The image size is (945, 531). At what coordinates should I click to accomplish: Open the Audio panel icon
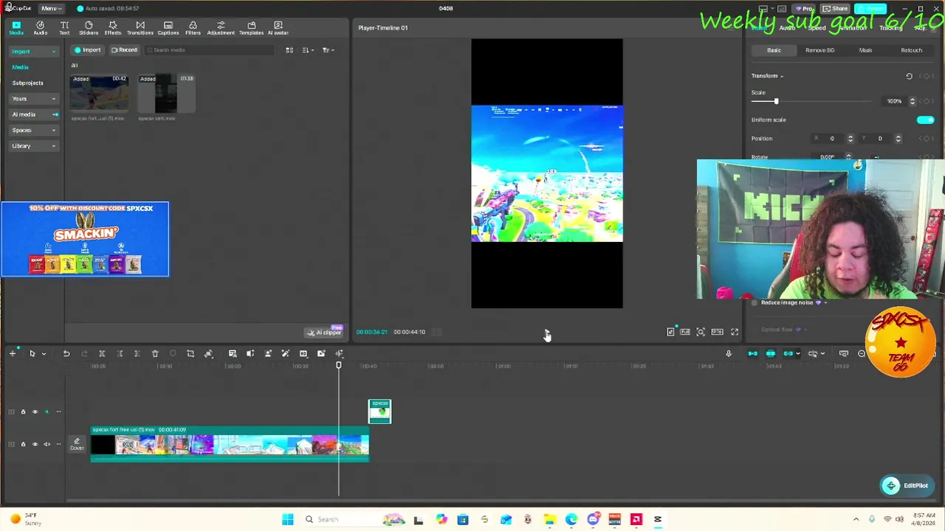click(41, 28)
